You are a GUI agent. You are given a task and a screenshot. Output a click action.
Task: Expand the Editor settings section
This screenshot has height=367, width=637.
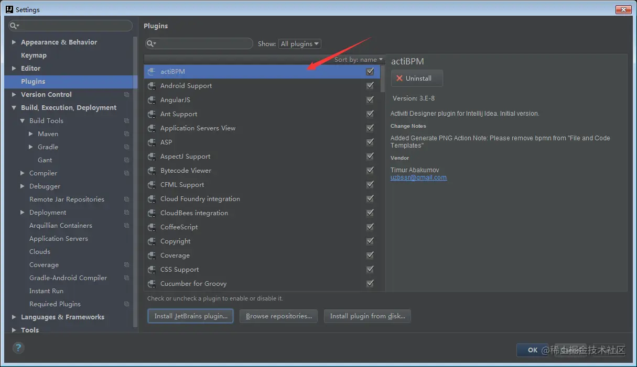click(14, 69)
